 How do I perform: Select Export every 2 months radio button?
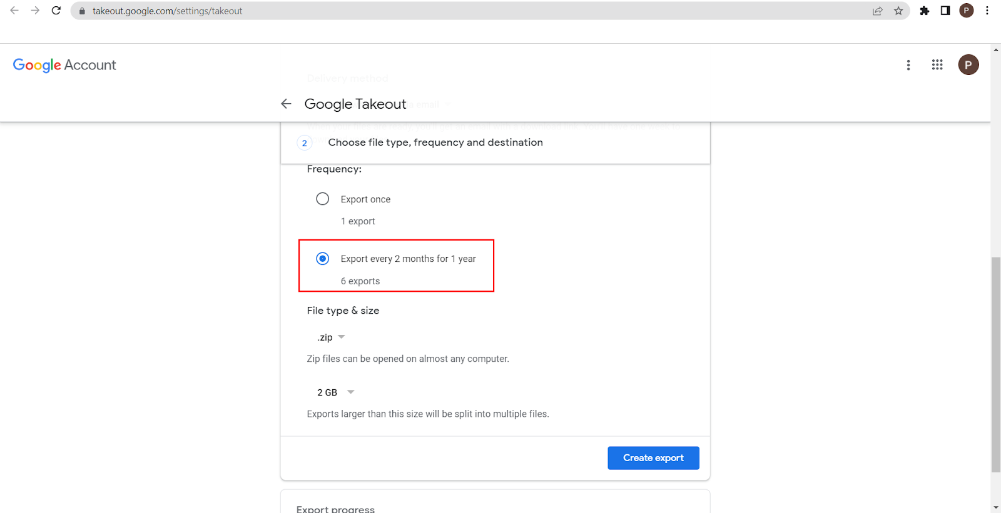coord(323,259)
